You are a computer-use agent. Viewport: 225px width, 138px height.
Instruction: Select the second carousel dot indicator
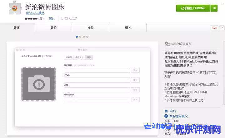(80, 37)
